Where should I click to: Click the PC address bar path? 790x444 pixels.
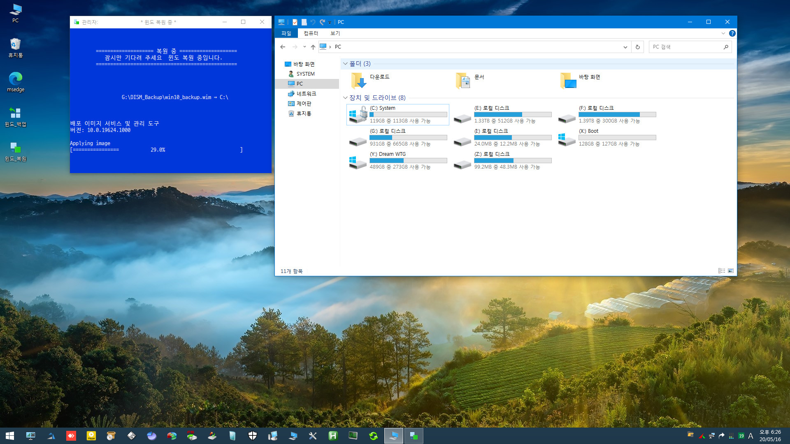[338, 47]
